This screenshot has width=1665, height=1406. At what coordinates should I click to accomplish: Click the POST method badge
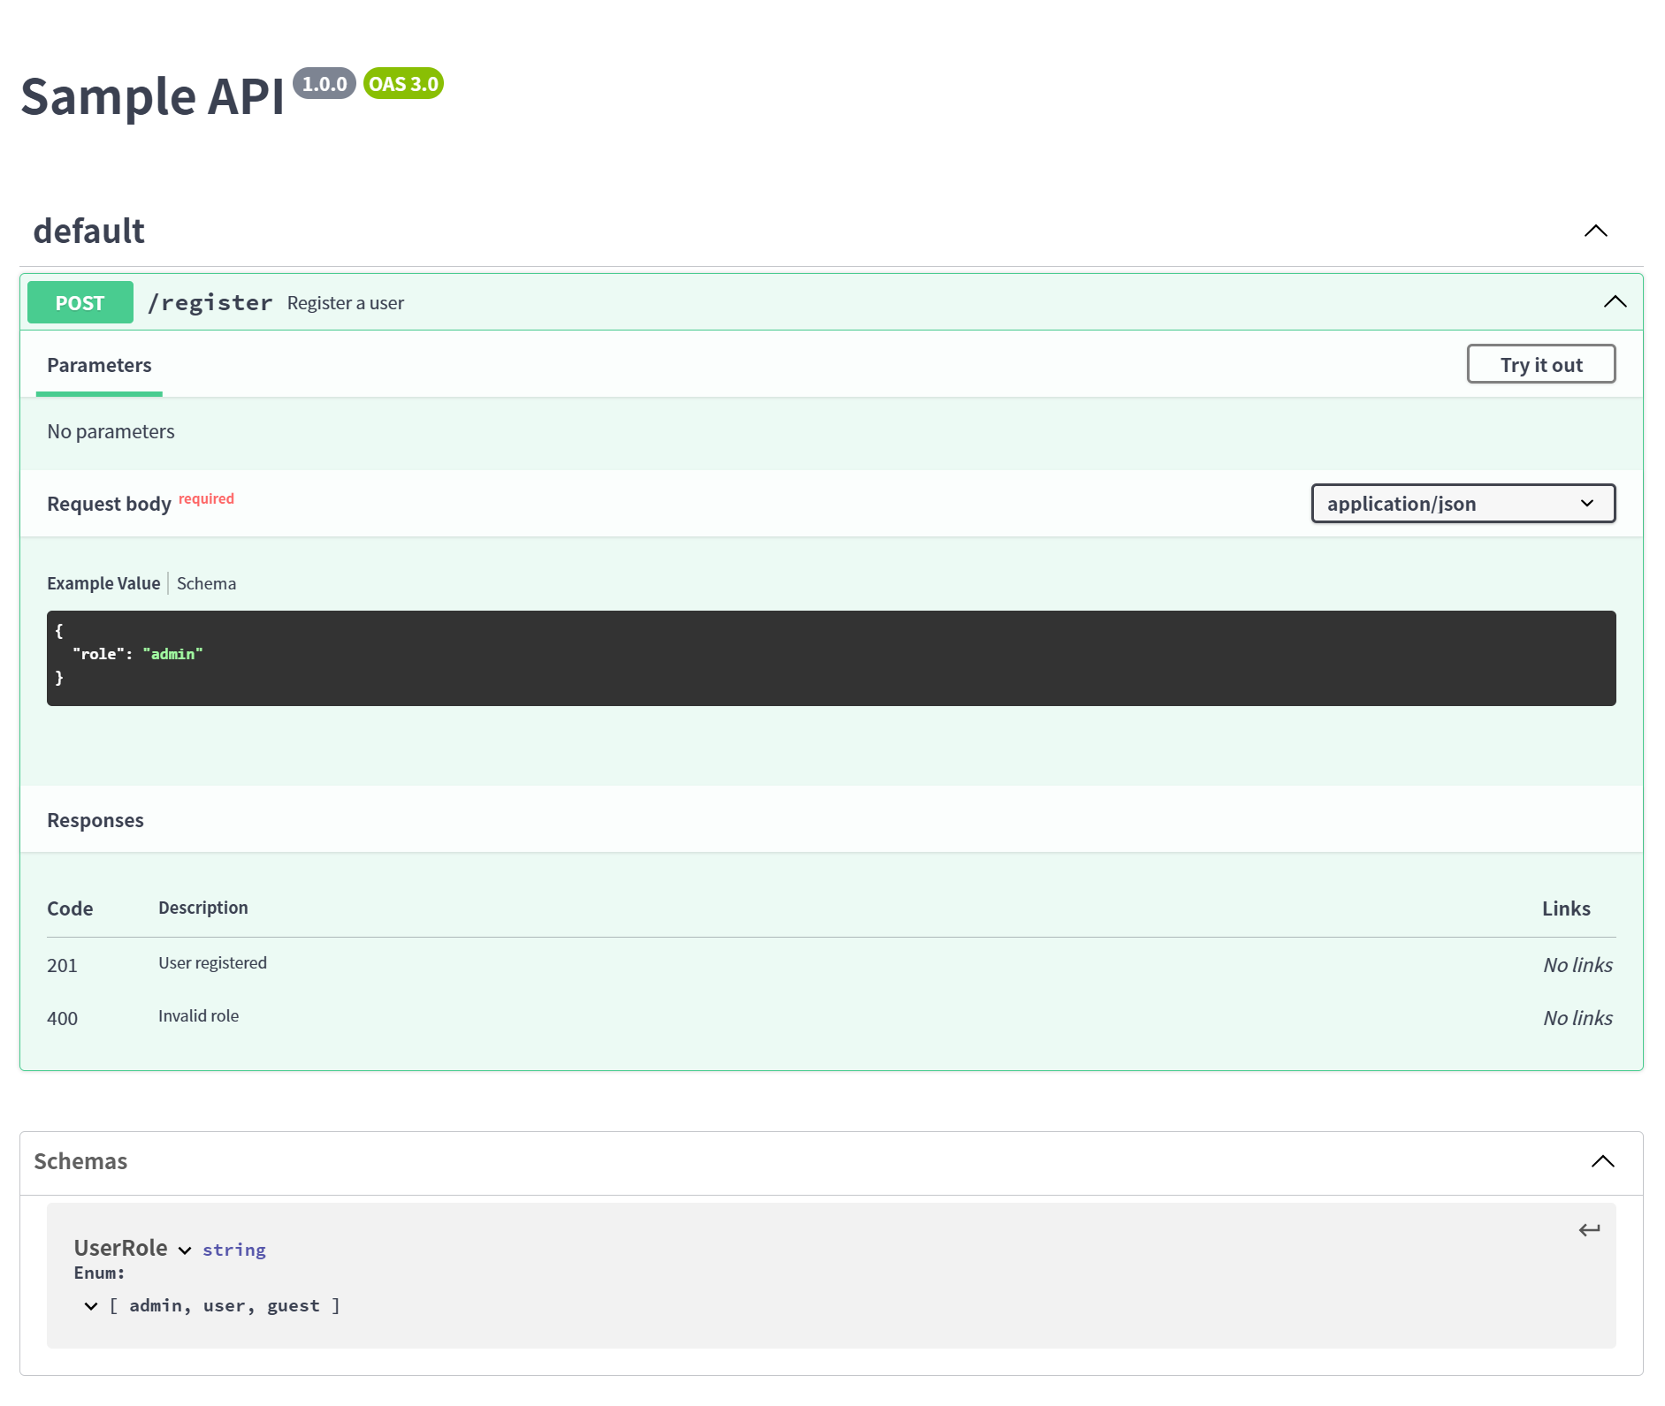[x=80, y=302]
